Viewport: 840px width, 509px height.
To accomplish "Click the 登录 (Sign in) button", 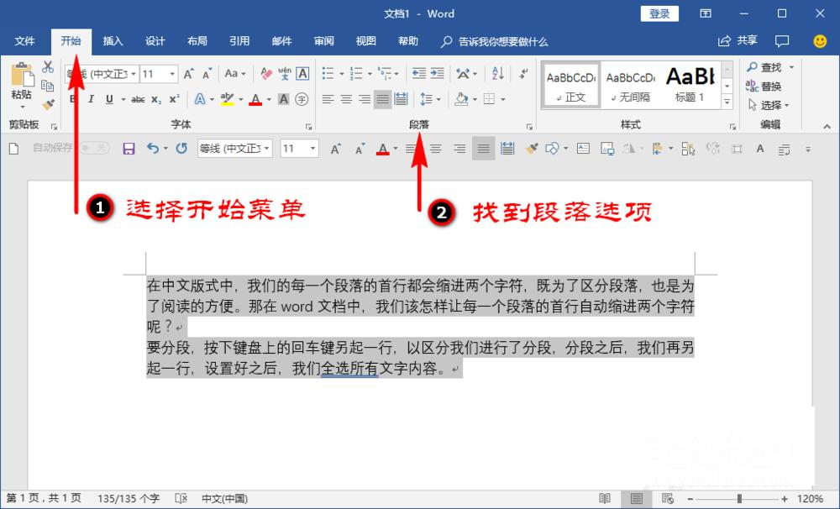I will [659, 14].
